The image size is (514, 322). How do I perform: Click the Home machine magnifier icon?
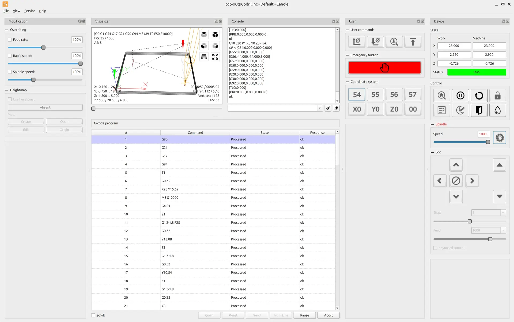441,95
